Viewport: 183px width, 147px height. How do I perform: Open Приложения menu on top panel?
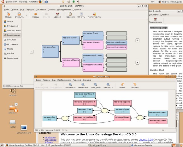tap(9, 2)
